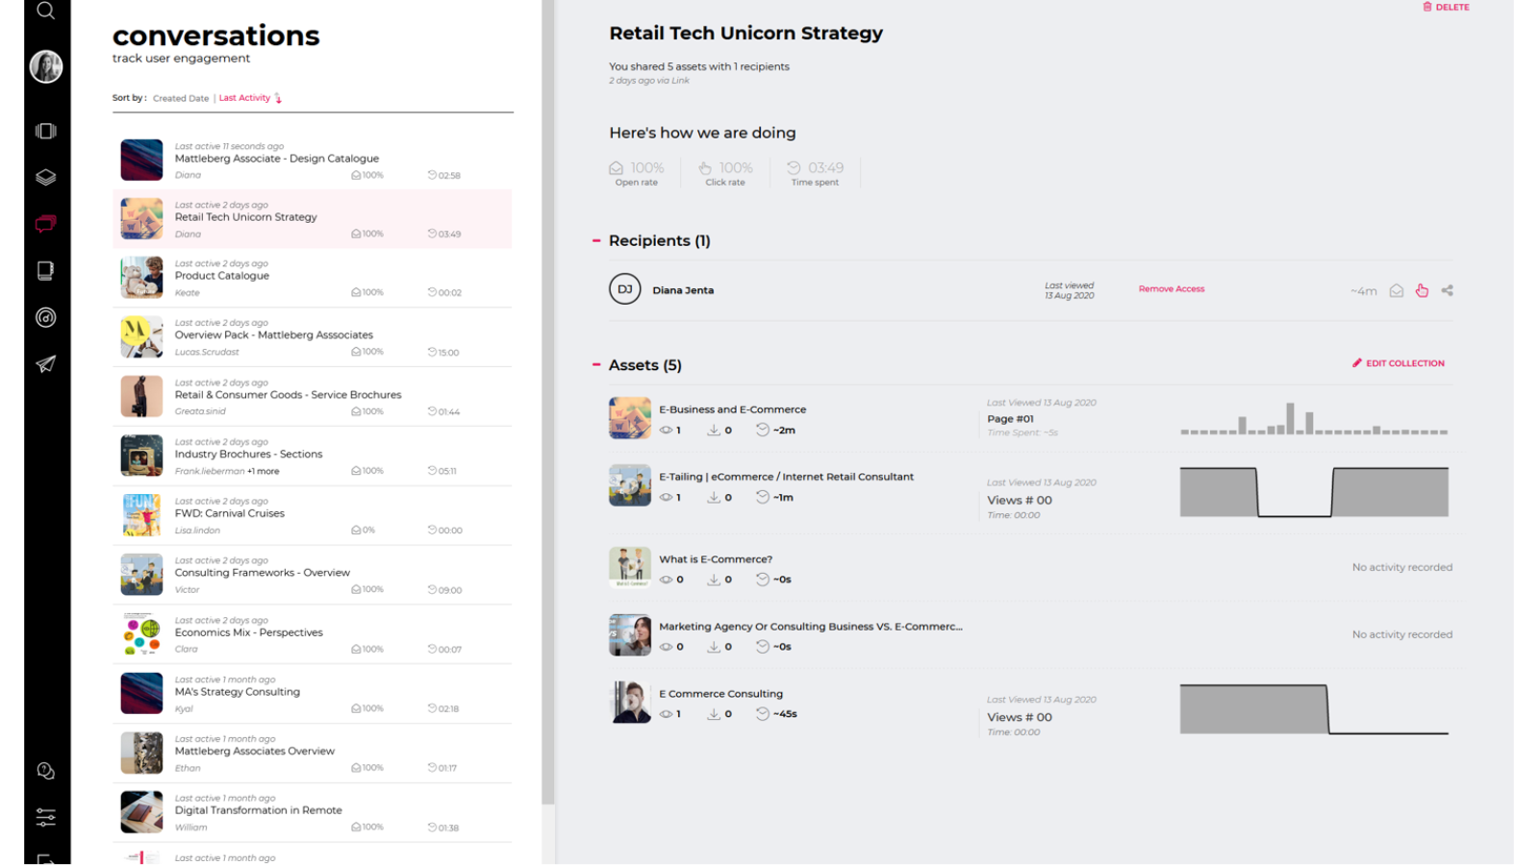This screenshot has height=865, width=1539.
Task: Collapse the Recipients section
Action: point(596,240)
